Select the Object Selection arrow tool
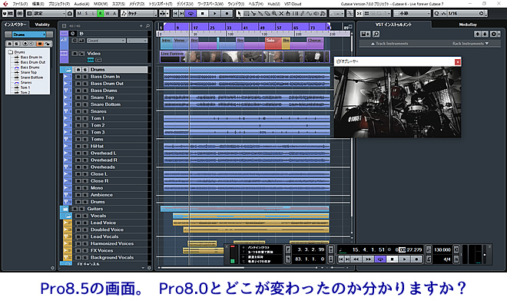The height and width of the screenshot is (307, 507). point(239,14)
